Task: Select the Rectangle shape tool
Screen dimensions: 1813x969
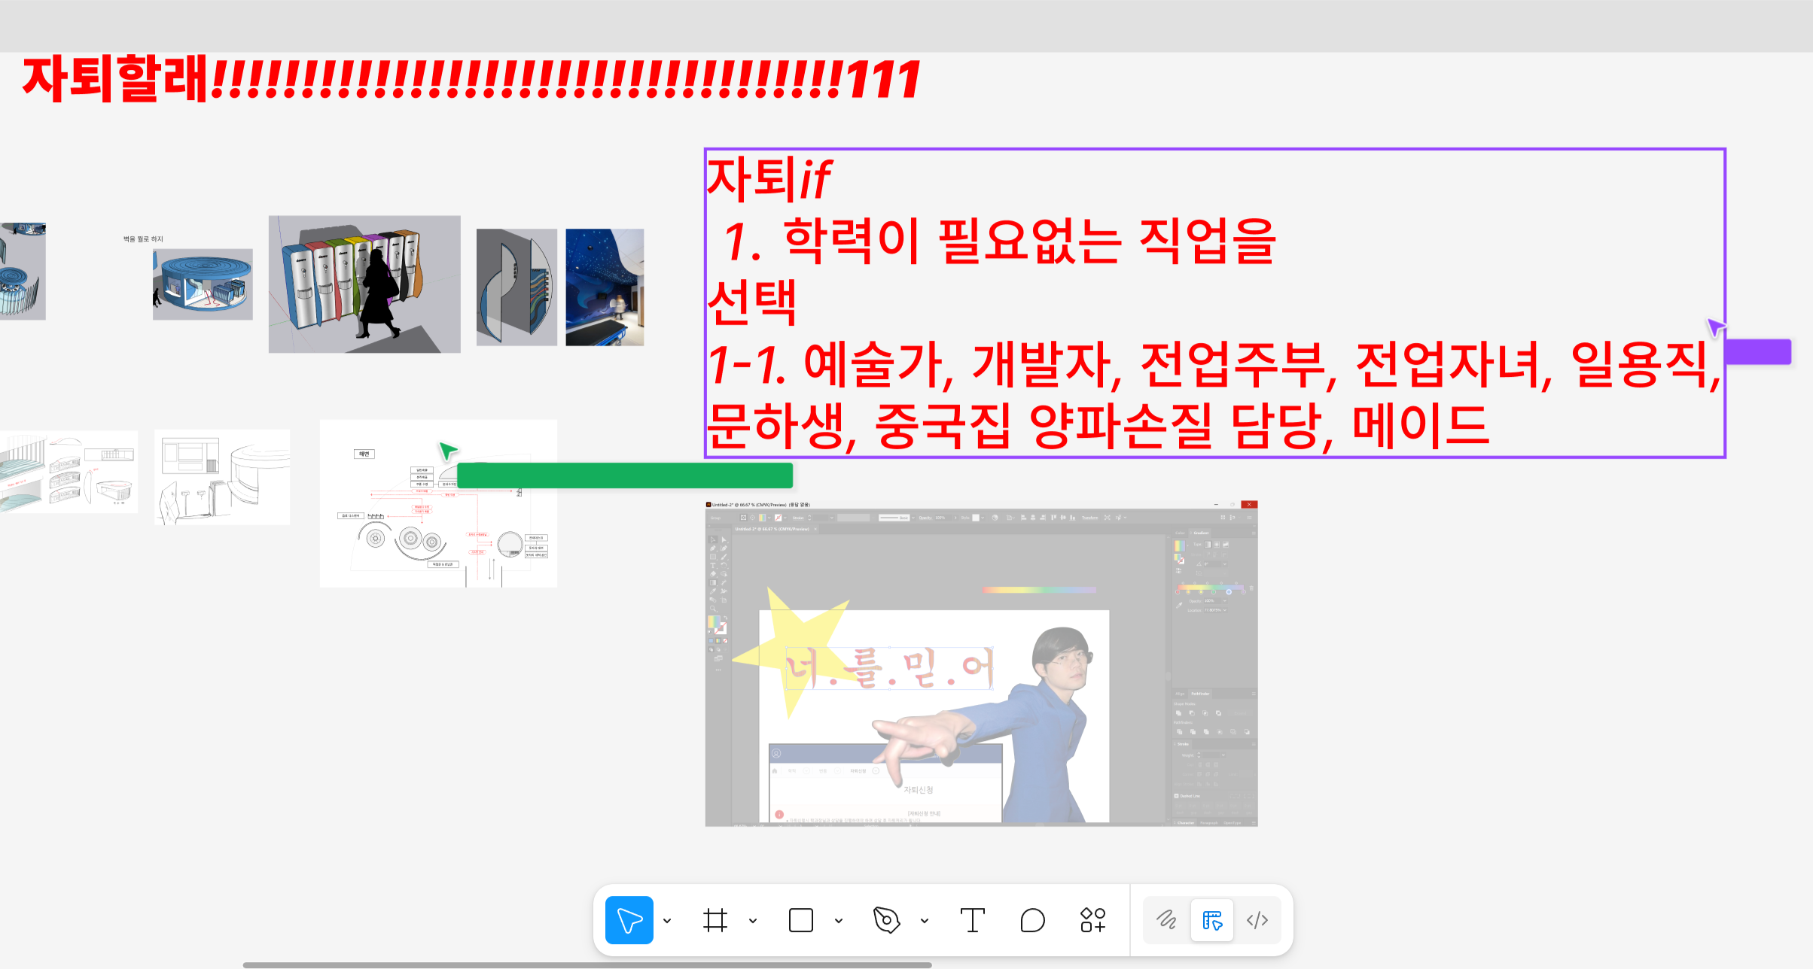Action: (x=800, y=919)
